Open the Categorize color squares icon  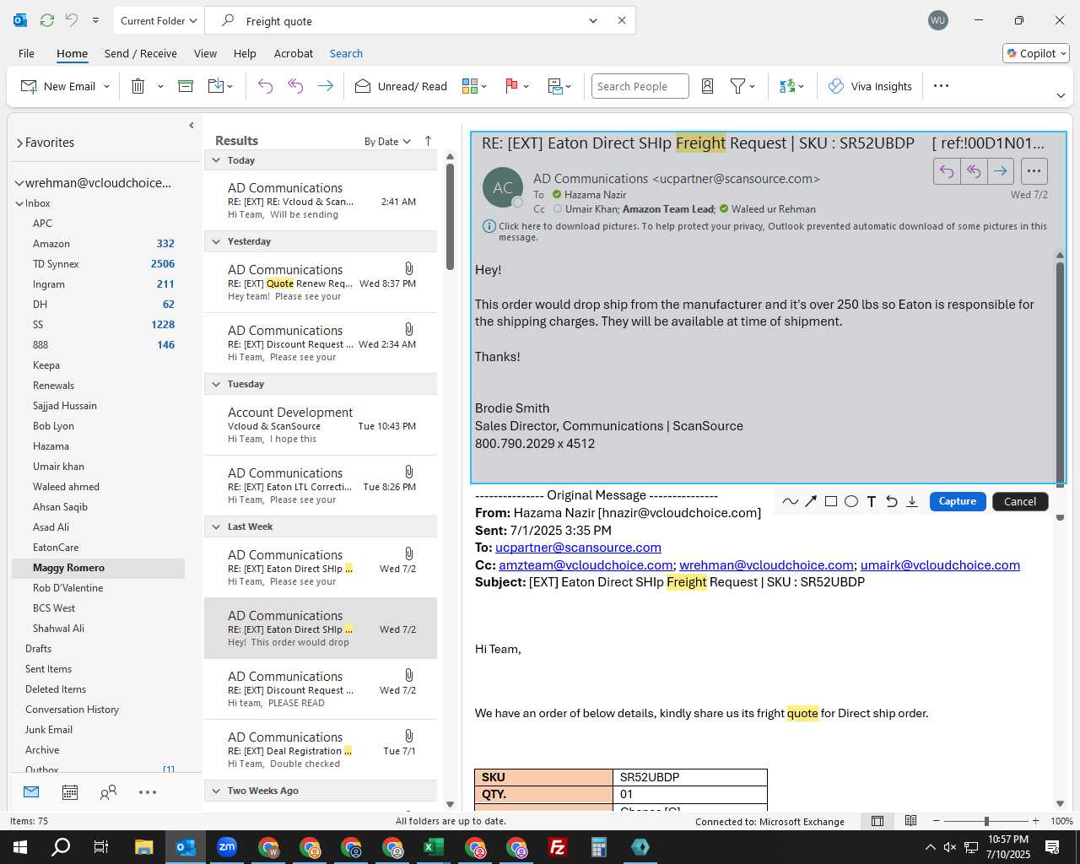470,86
